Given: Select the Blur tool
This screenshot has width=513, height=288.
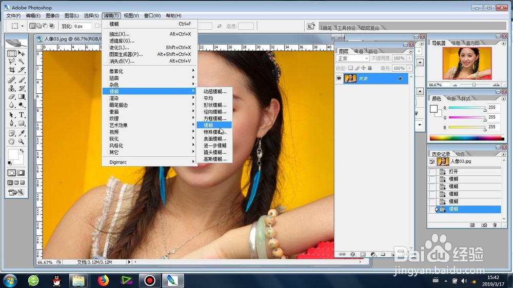Looking at the screenshot, I should (x=12, y=105).
